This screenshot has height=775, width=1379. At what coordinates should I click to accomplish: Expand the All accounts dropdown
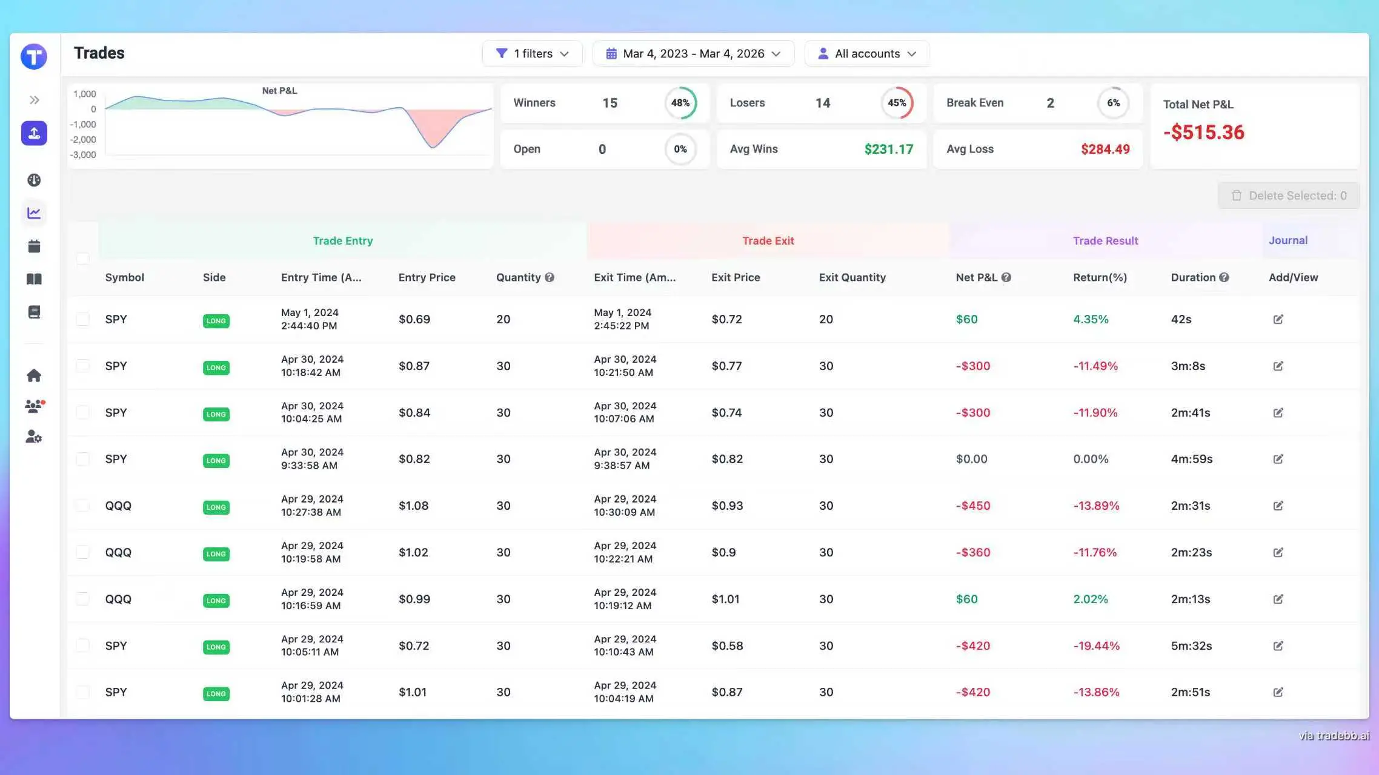(x=866, y=53)
